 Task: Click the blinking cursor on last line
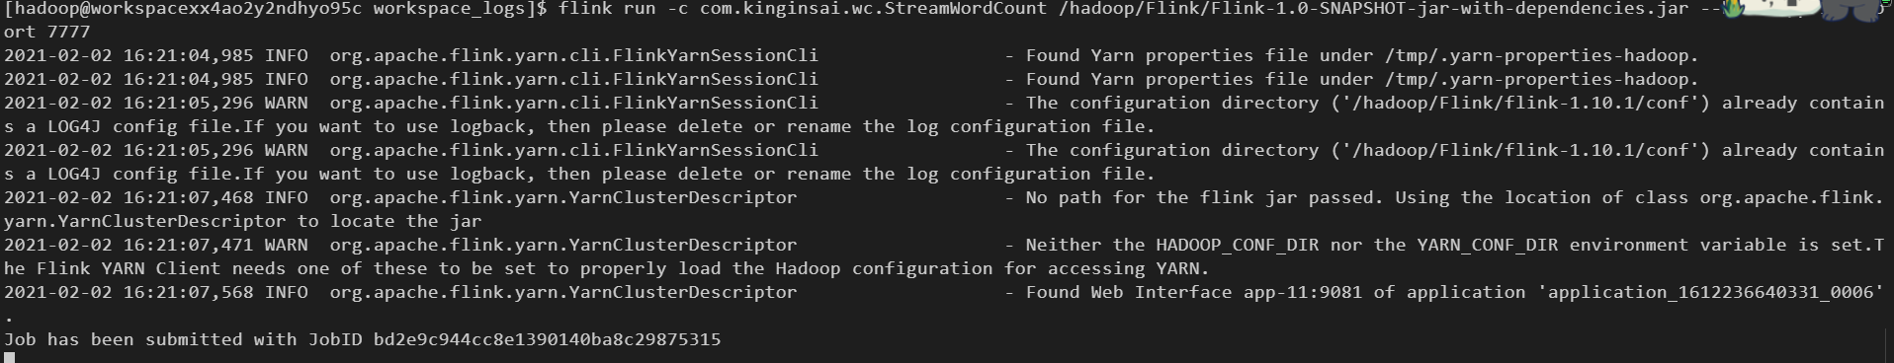9,358
